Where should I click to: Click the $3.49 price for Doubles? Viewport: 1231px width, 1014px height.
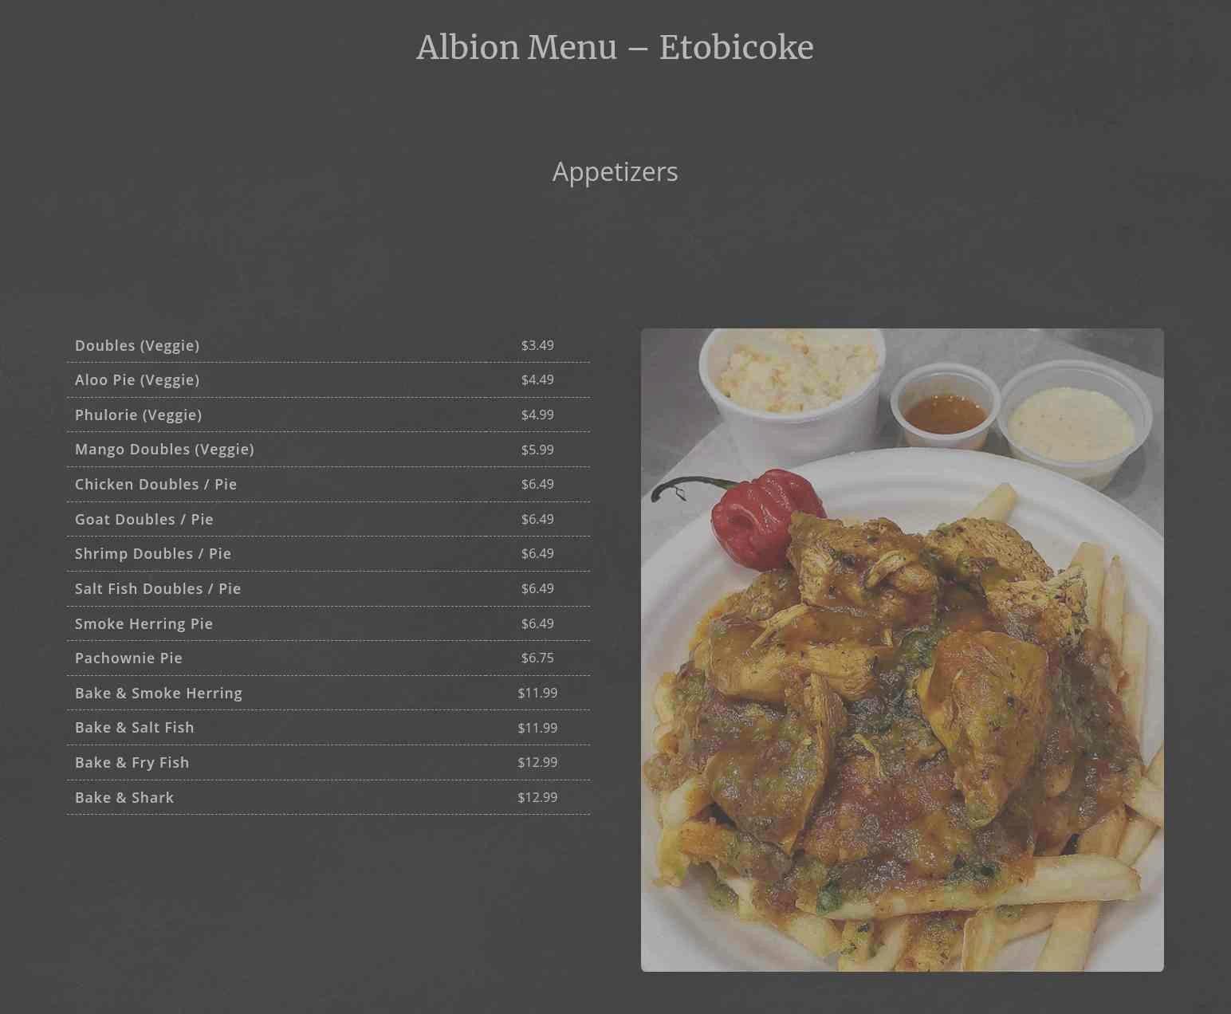[x=537, y=345]
